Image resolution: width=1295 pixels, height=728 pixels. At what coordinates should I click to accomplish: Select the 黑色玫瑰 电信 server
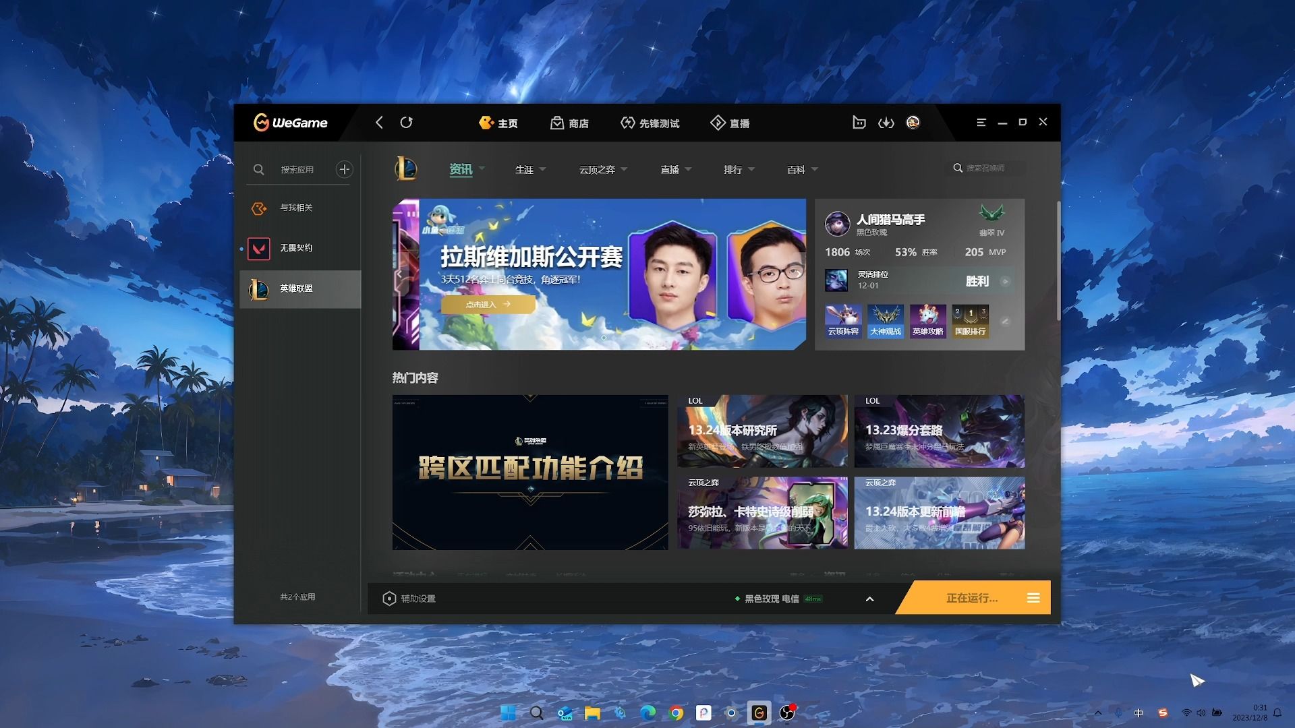pyautogui.click(x=778, y=599)
